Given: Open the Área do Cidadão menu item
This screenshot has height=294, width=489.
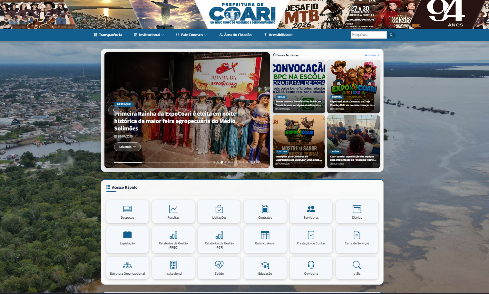Looking at the screenshot, I should click(235, 35).
